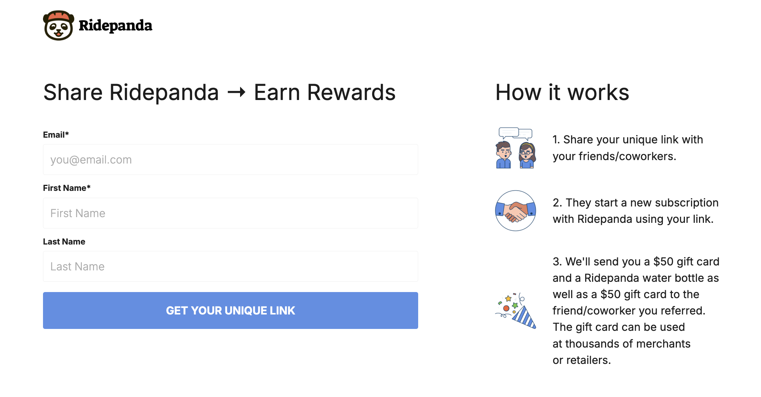Click the woman with glasses illustration

coord(527,155)
